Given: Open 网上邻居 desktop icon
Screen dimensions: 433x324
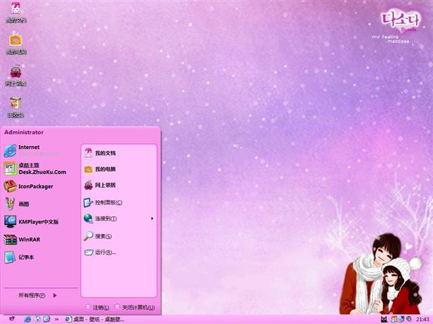Looking at the screenshot, I should click(16, 76).
